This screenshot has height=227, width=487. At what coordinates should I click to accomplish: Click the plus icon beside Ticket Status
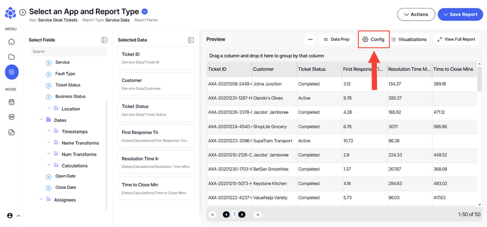[49, 86]
